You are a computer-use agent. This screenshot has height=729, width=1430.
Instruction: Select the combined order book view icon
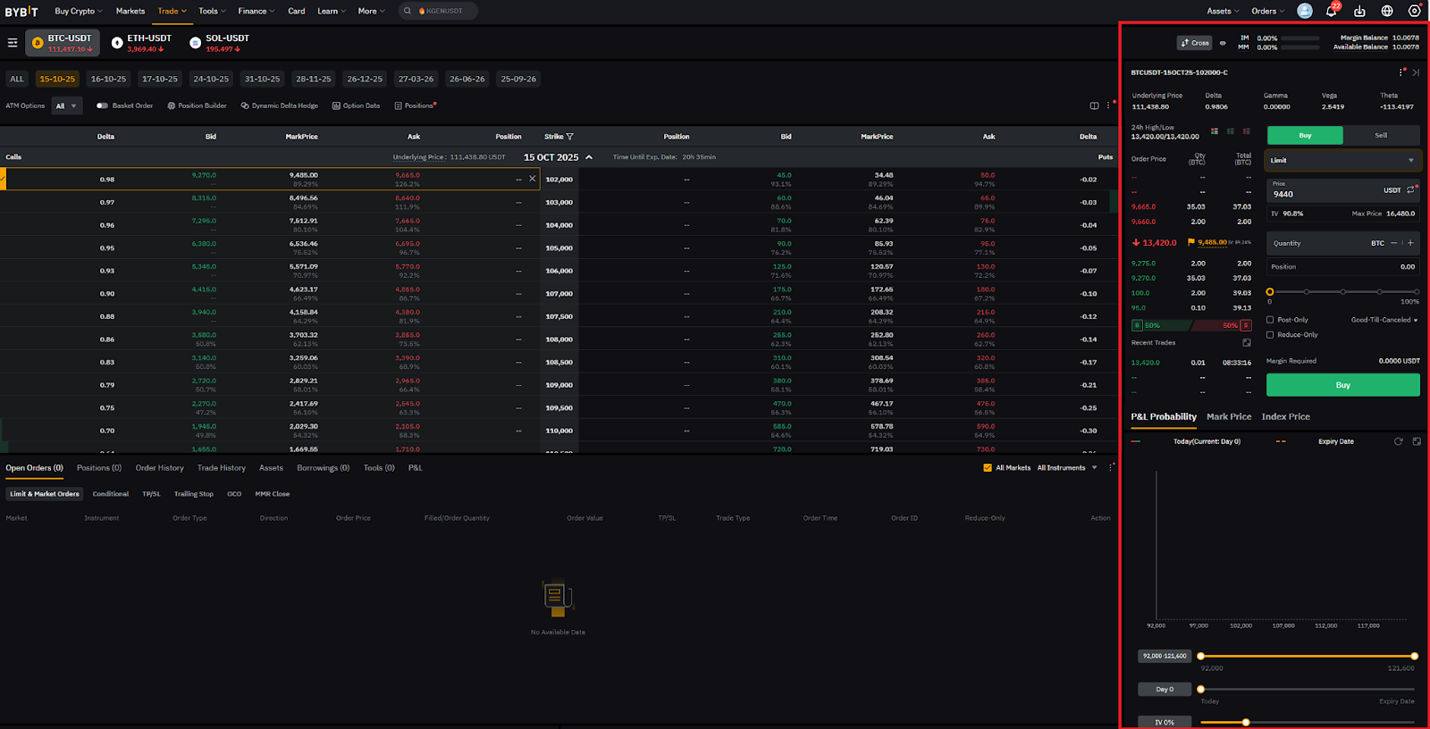[x=1215, y=131]
